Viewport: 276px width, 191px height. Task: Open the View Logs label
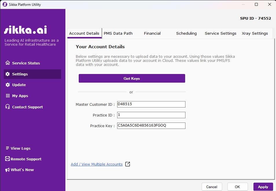pyautogui.click(x=21, y=148)
